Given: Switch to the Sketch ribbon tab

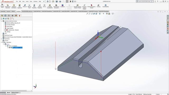Looking at the screenshot, I should pyautogui.click(x=13, y=11).
